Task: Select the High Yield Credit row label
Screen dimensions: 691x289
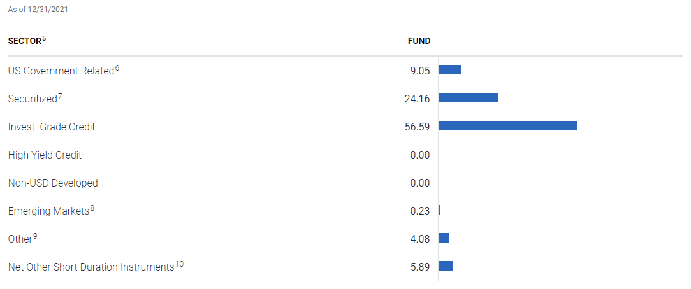Action: [x=45, y=155]
